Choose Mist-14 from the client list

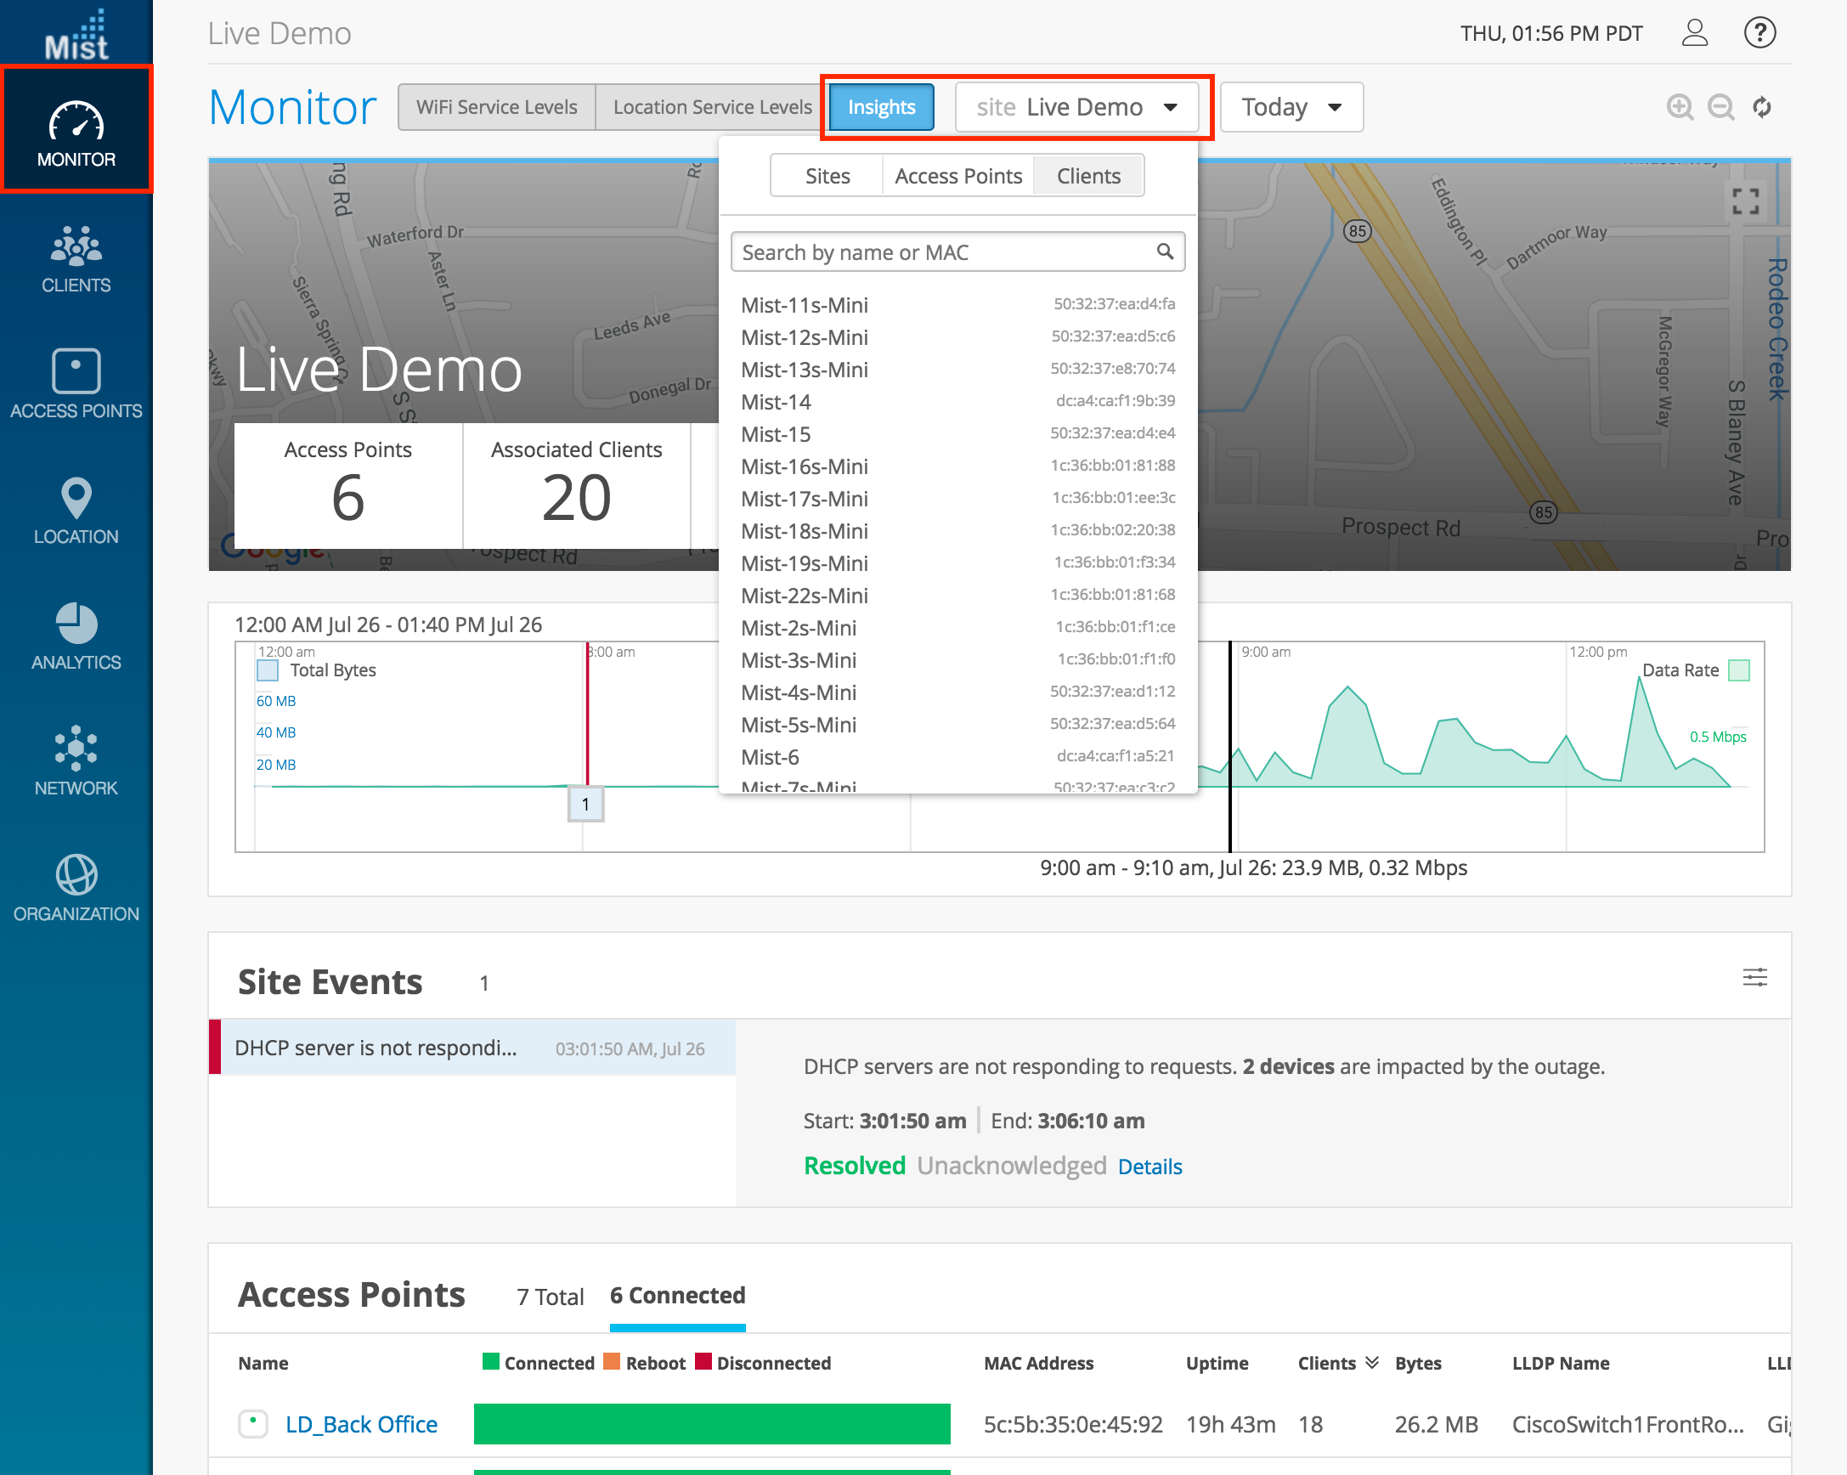[777, 402]
